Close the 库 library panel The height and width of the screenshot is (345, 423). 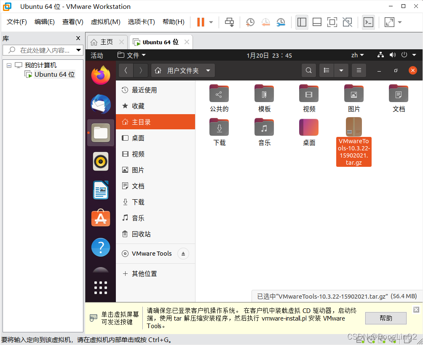pyautogui.click(x=78, y=38)
